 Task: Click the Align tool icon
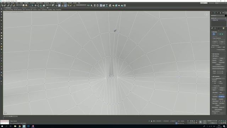[92, 5]
